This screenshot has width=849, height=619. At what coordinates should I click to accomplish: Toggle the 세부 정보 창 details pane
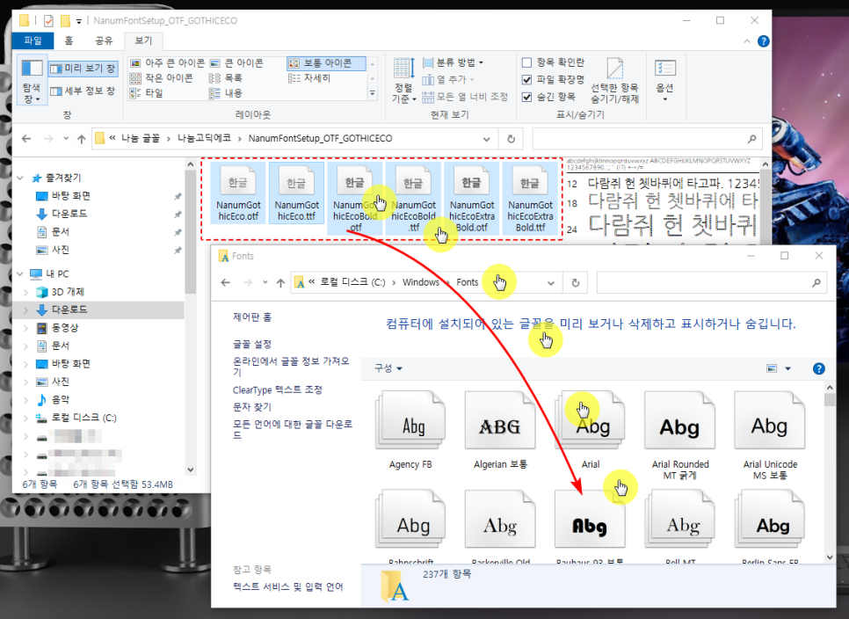(x=83, y=91)
